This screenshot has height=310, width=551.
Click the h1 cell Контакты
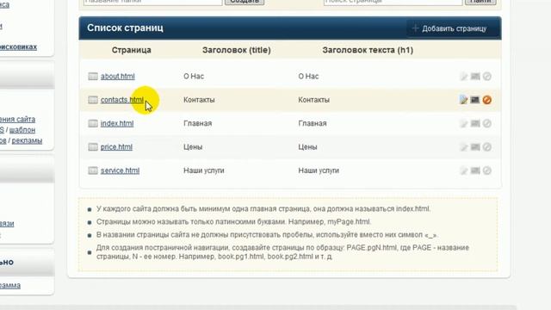click(x=313, y=100)
